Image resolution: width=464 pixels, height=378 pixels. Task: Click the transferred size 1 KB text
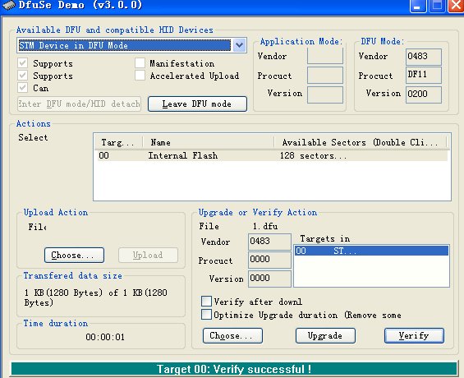coord(95,297)
